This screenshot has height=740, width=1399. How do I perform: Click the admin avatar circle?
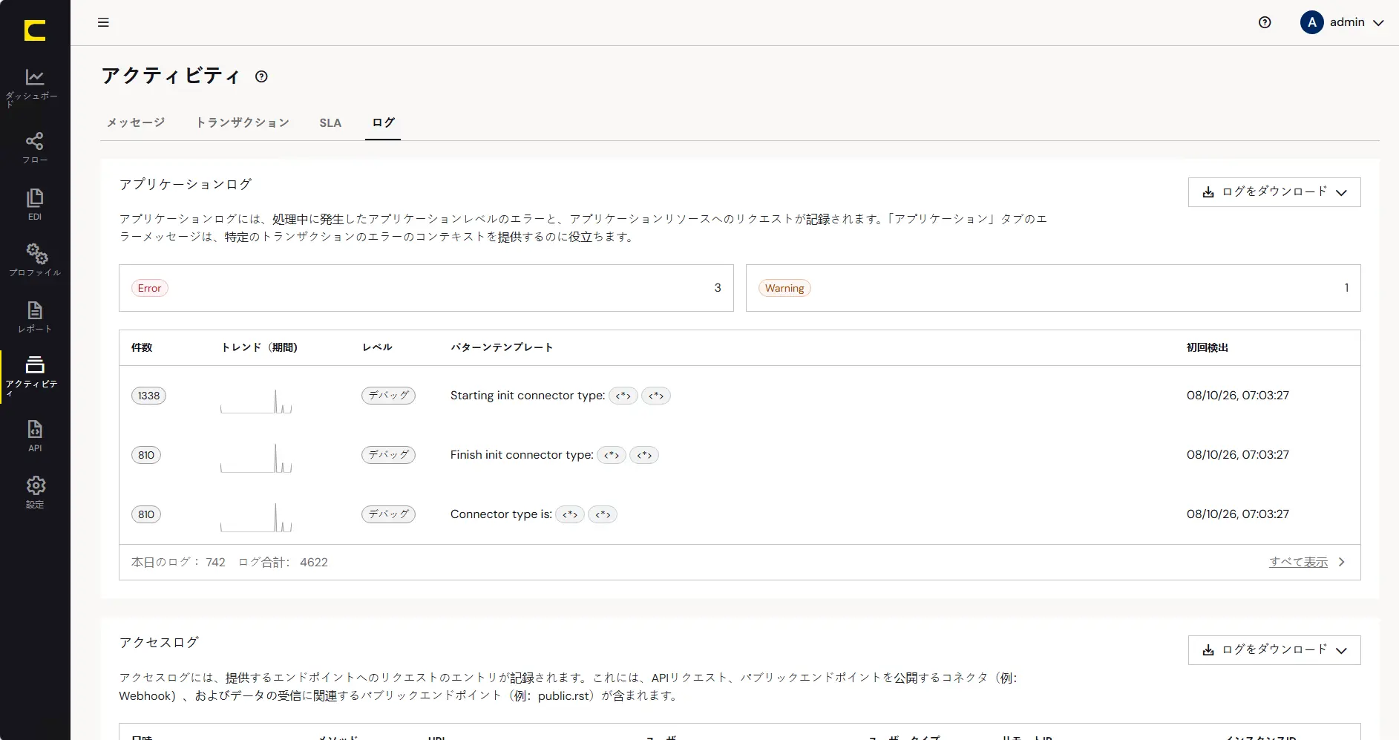pos(1311,22)
